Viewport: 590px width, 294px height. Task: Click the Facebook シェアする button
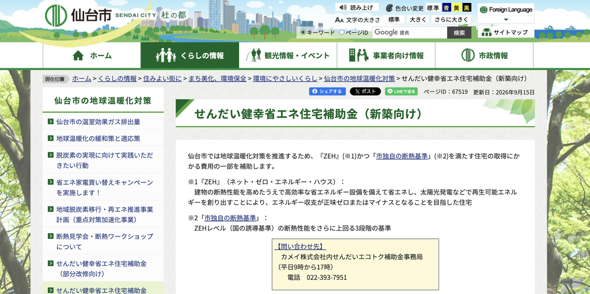(x=327, y=91)
